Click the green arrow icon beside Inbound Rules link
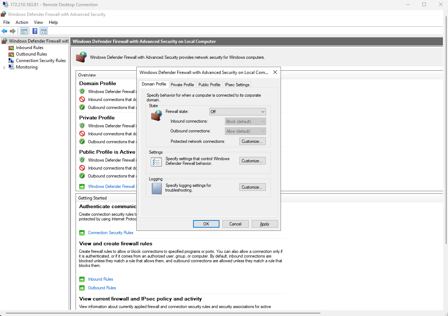The height and width of the screenshot is (316, 448). coord(82,279)
